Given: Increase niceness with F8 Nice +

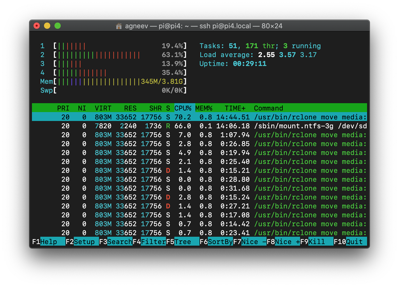Looking at the screenshot, I should [284, 242].
